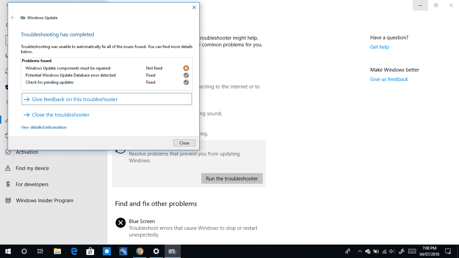The image size is (459, 258).
Task: Open 'View detailed information' link
Action: pyautogui.click(x=44, y=127)
